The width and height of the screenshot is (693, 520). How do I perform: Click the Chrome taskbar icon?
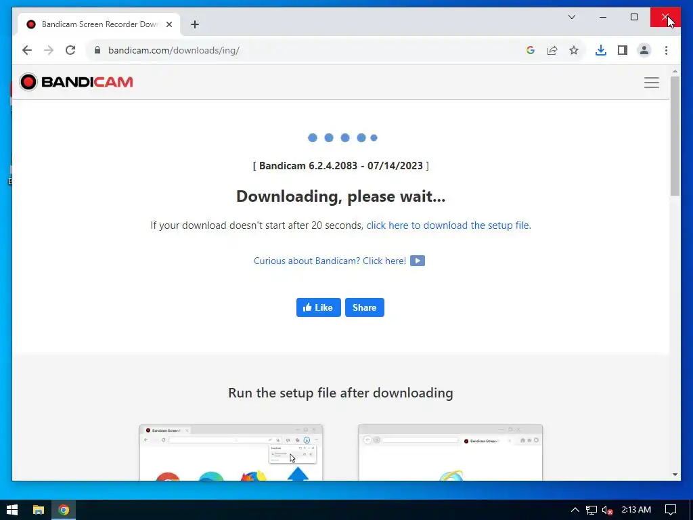pyautogui.click(x=64, y=510)
